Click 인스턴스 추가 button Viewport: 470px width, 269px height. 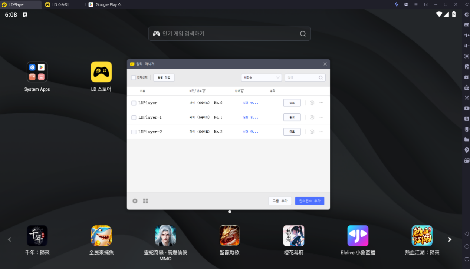coord(310,201)
